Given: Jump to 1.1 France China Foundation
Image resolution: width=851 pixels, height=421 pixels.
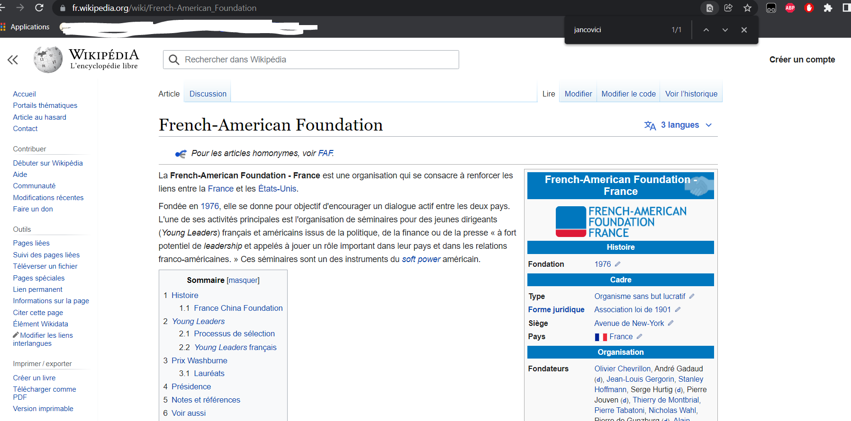Looking at the screenshot, I should point(231,308).
